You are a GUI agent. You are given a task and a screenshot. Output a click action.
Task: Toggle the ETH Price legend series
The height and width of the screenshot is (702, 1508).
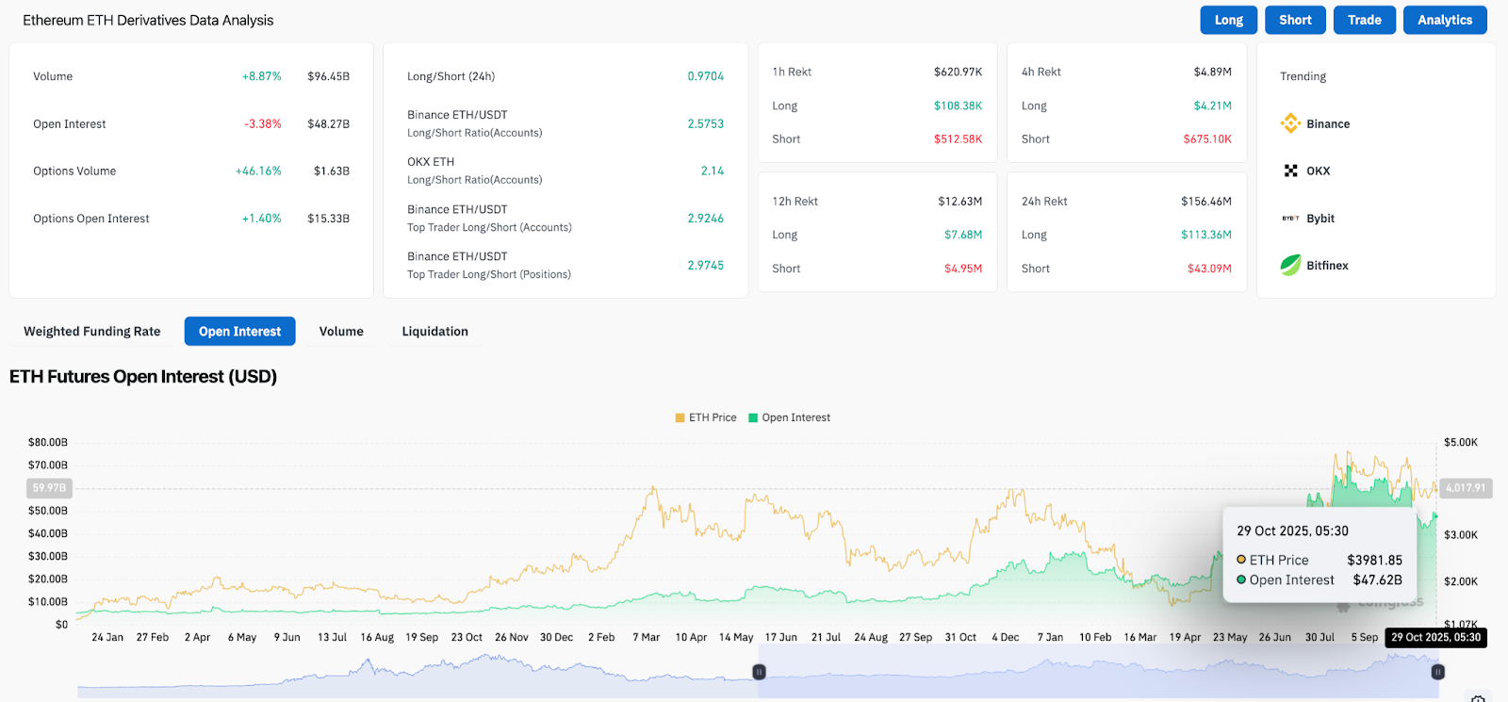(x=705, y=417)
